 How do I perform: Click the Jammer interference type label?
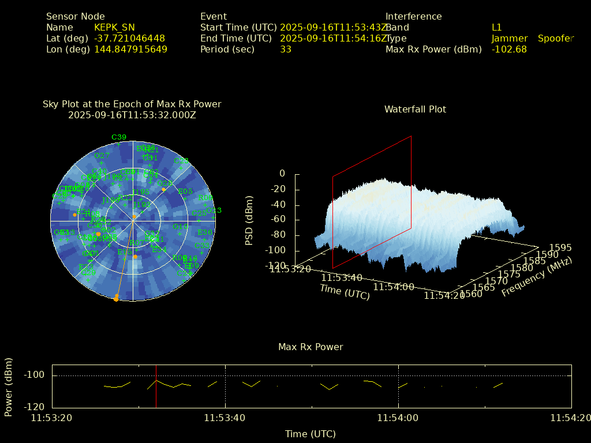coord(509,39)
